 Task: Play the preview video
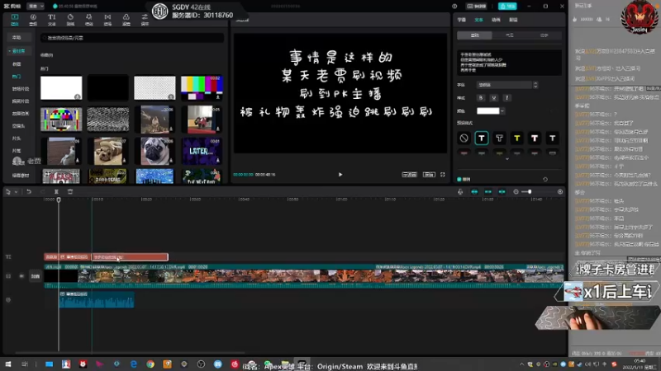[x=340, y=175]
